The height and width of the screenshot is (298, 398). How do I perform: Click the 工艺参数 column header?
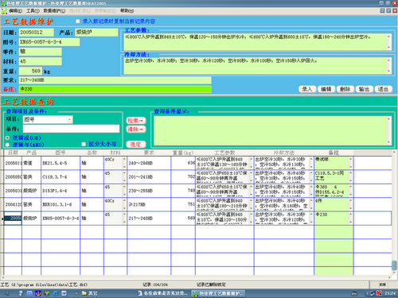224,153
